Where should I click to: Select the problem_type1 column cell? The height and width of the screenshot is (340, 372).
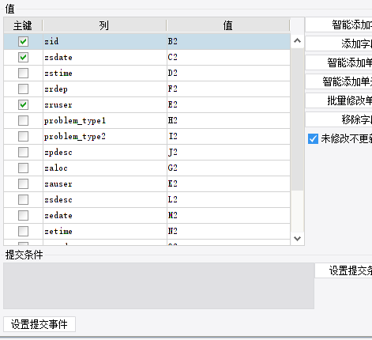tap(105, 120)
